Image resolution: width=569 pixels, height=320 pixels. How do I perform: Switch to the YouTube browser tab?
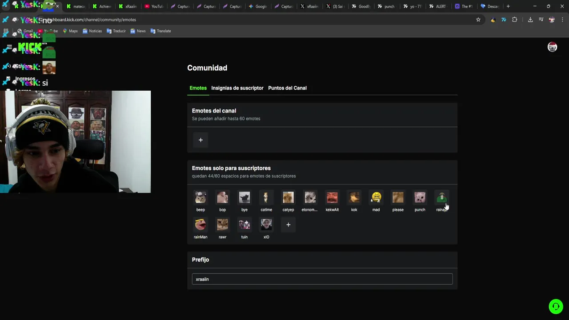pos(154,6)
